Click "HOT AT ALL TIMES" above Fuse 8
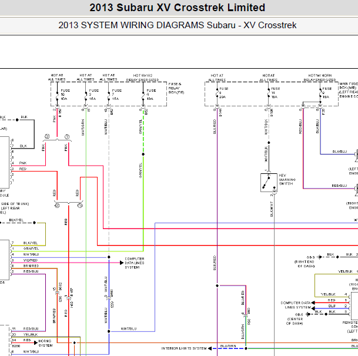 (x=217, y=78)
